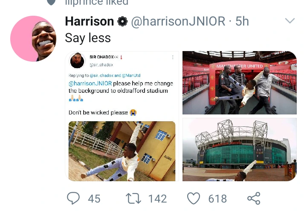Open the SIR CHADOX avatar in screenshot
Screen dimensions: 307x214
click(77, 60)
